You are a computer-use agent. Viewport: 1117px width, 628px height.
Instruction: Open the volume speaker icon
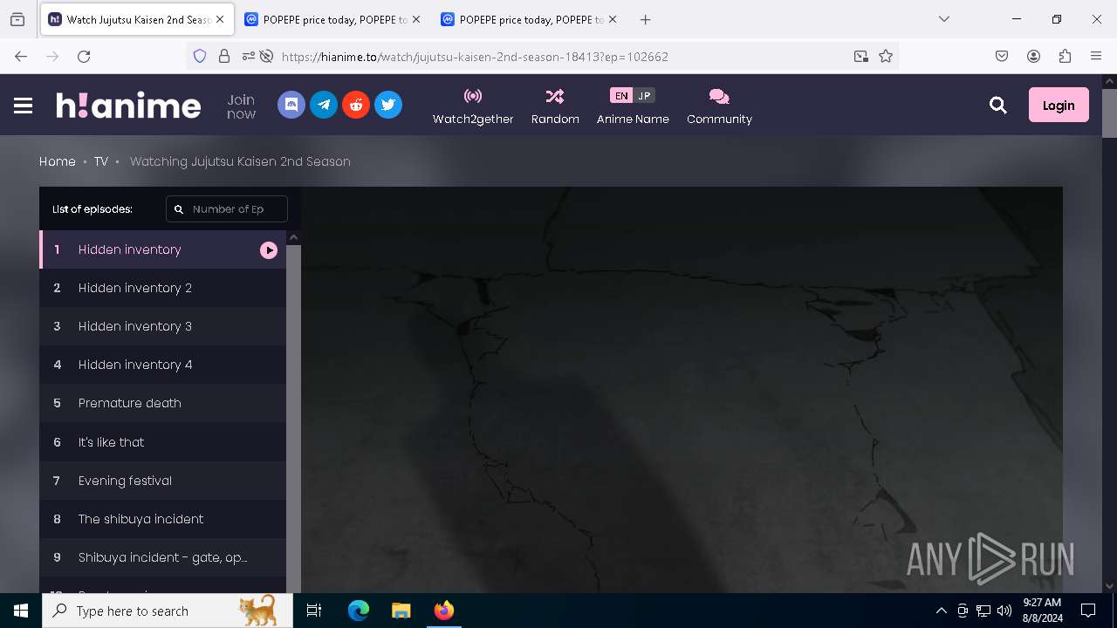pyautogui.click(x=1004, y=611)
